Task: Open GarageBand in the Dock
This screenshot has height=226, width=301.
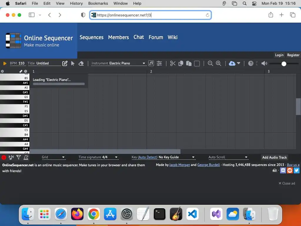Action: (176, 214)
